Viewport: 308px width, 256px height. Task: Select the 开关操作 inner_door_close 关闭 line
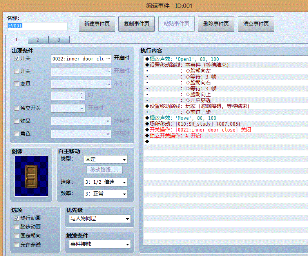(x=226, y=130)
